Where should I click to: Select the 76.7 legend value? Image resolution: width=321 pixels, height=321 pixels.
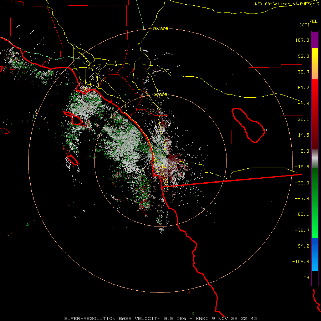tap(304, 72)
